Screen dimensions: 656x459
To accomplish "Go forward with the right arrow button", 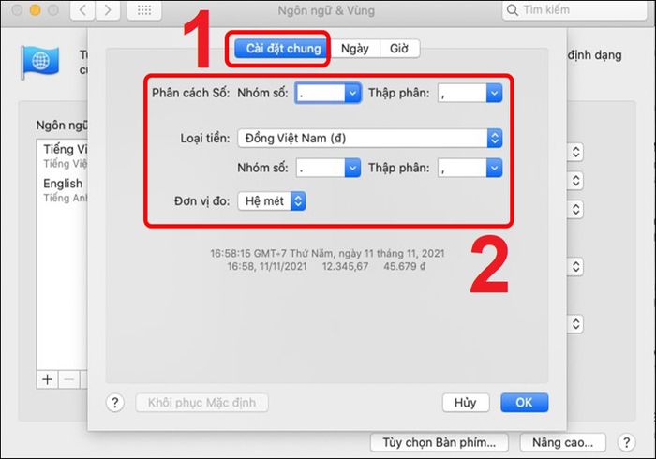I will [108, 9].
